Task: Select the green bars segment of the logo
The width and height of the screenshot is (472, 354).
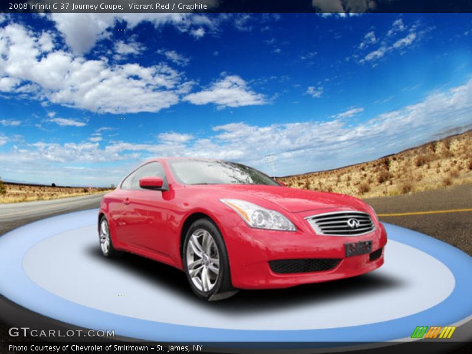Action: 419,332
